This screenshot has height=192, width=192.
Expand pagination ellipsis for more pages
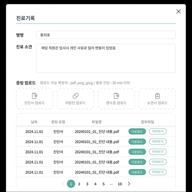(x=111, y=184)
